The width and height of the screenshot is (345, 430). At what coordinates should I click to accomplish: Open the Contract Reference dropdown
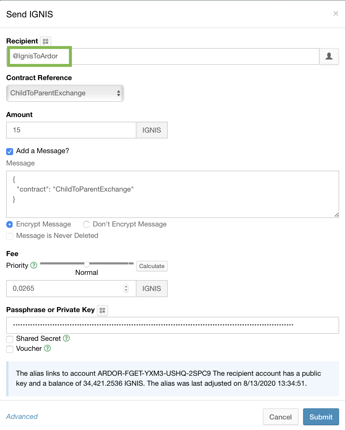click(x=65, y=93)
